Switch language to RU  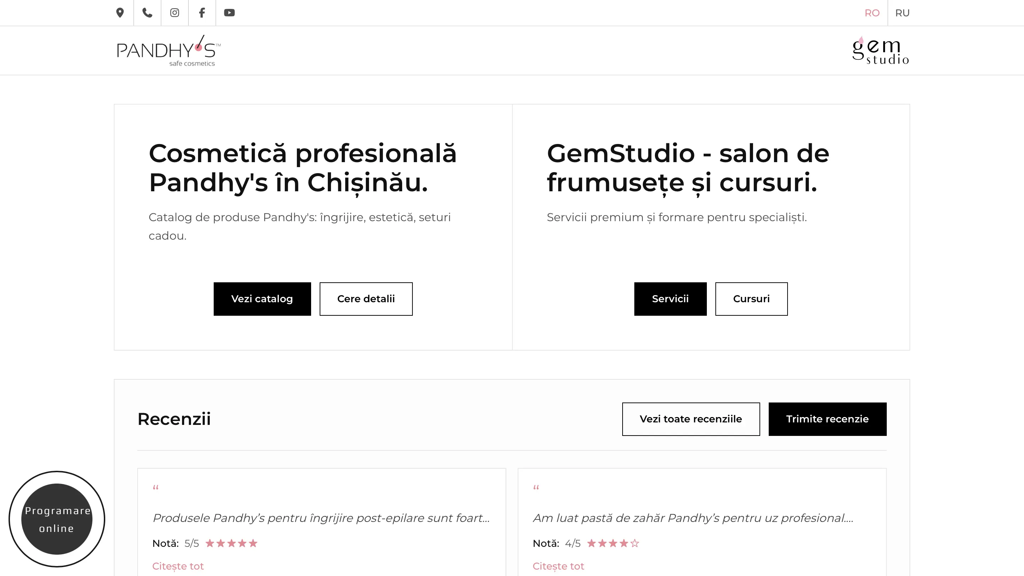[902, 13]
